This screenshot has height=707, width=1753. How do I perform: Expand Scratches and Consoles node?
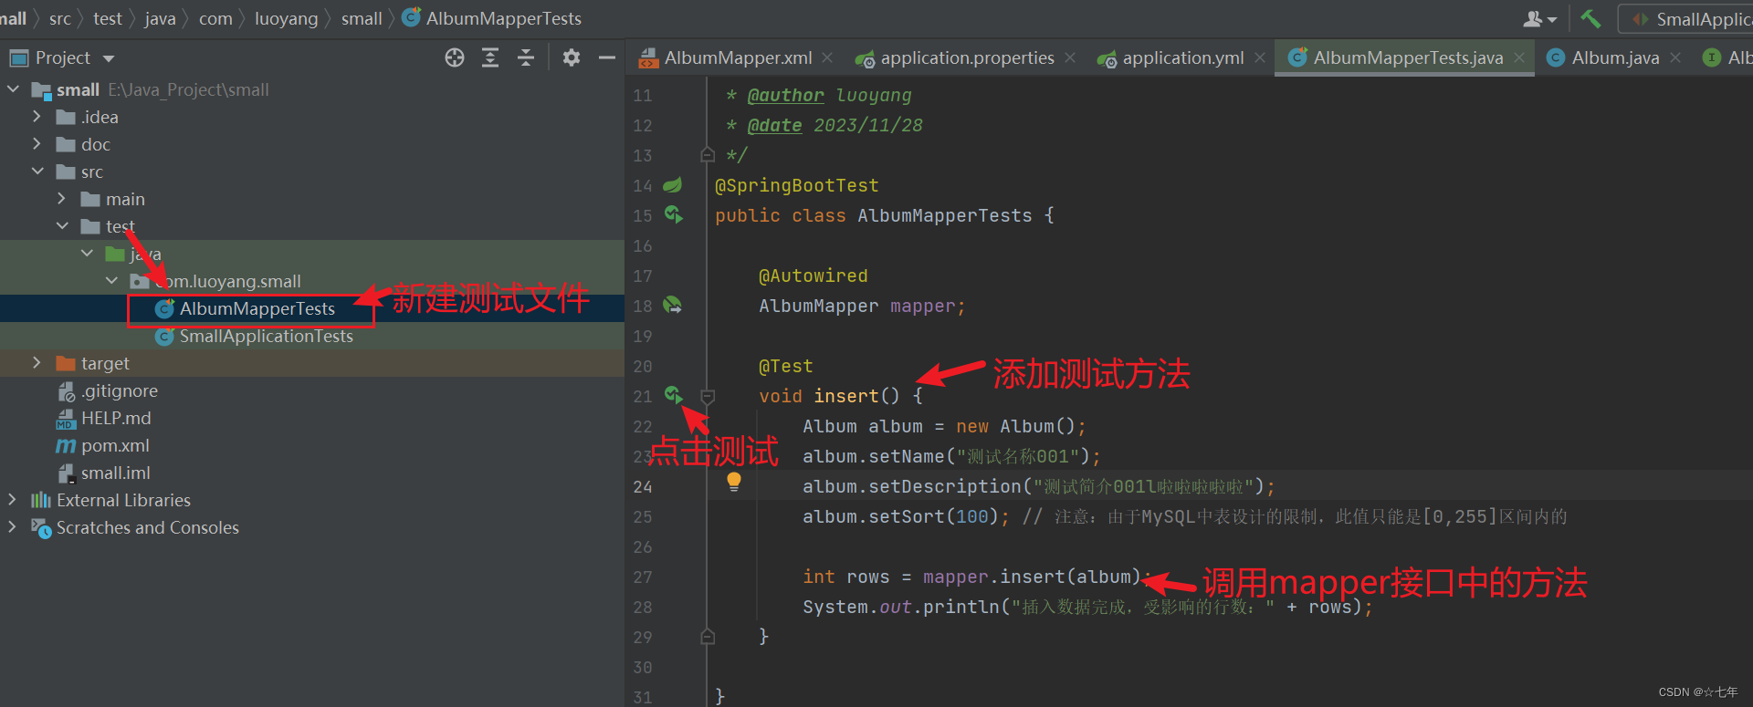tap(12, 527)
